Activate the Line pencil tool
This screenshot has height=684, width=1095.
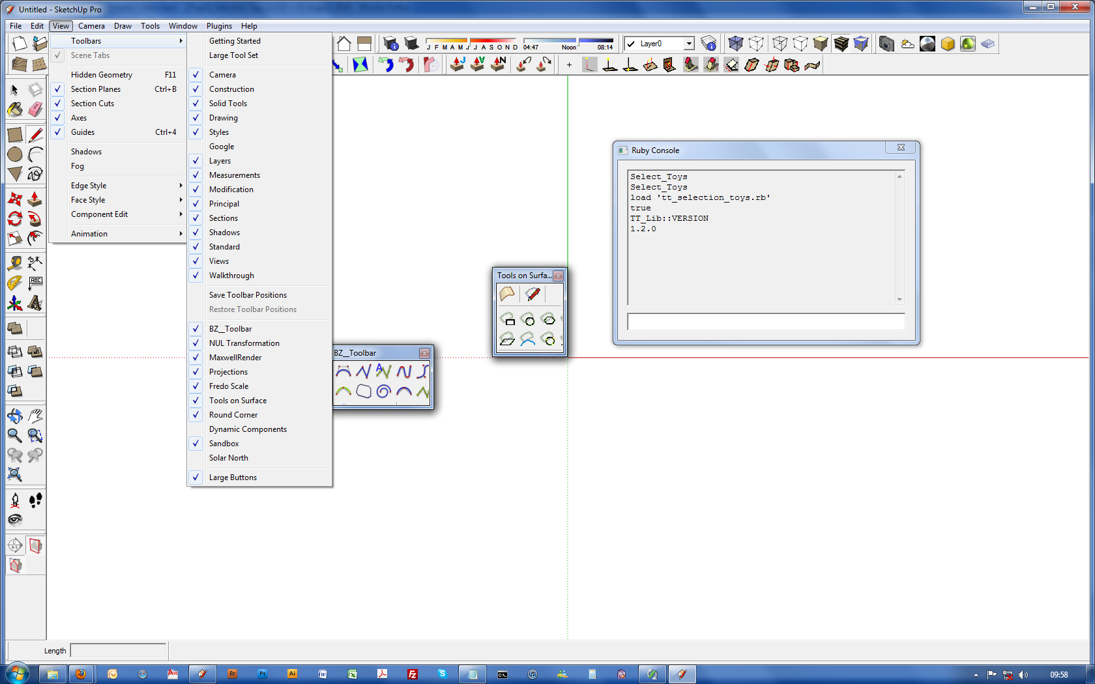pyautogui.click(x=35, y=135)
